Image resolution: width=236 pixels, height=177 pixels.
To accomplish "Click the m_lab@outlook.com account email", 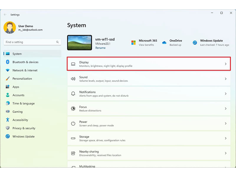I will 30,30.
